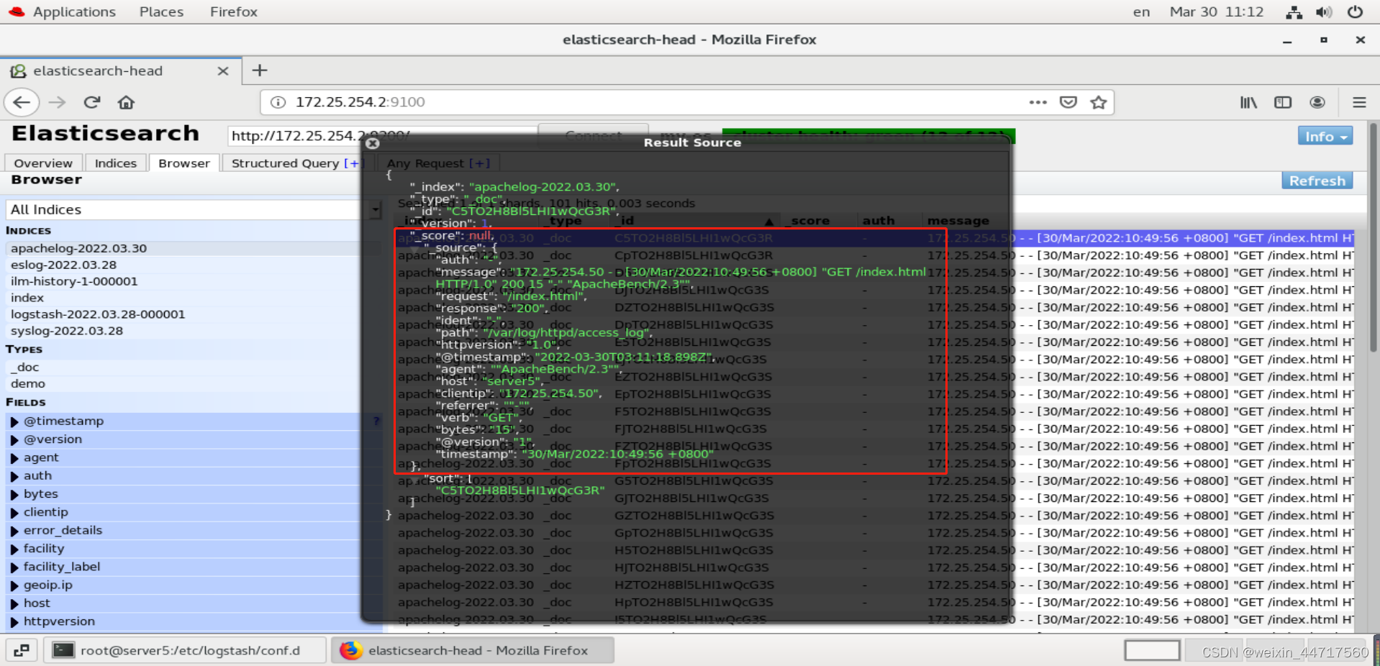Open Firefox hamburger menu
1380x666 pixels.
1359,102
